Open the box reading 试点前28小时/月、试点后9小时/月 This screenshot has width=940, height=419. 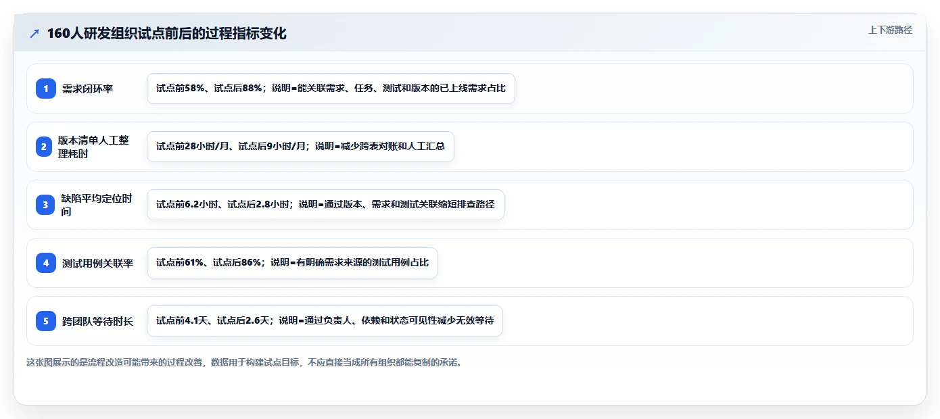point(300,147)
